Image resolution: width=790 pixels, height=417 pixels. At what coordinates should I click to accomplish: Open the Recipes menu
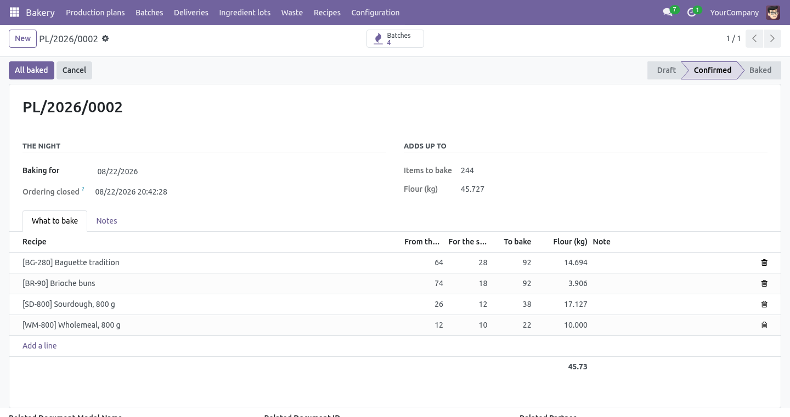(x=327, y=12)
